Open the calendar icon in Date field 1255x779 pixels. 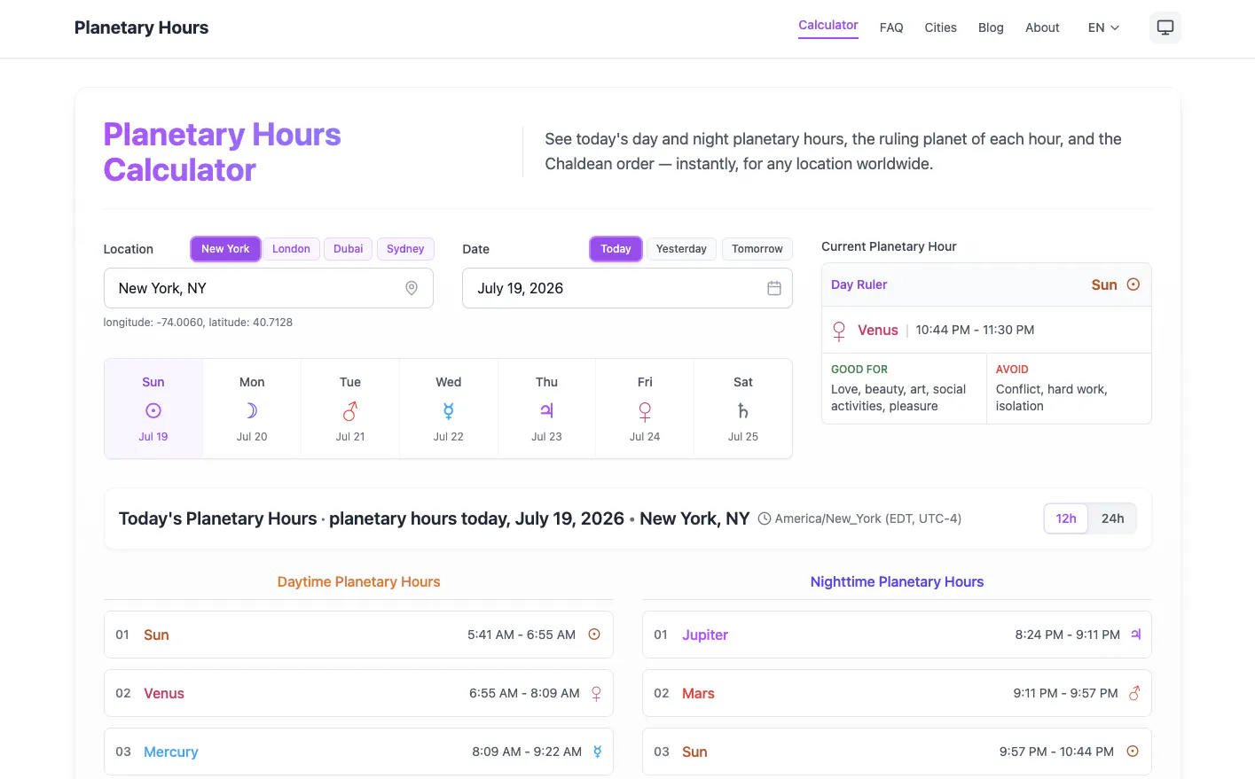coord(774,288)
